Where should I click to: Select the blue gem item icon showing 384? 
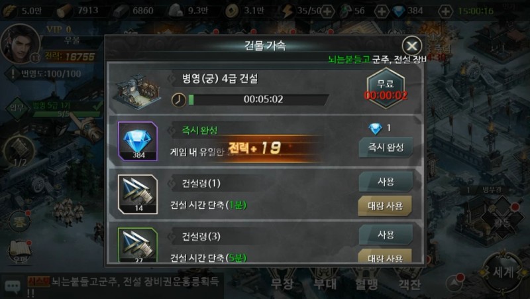pos(138,141)
